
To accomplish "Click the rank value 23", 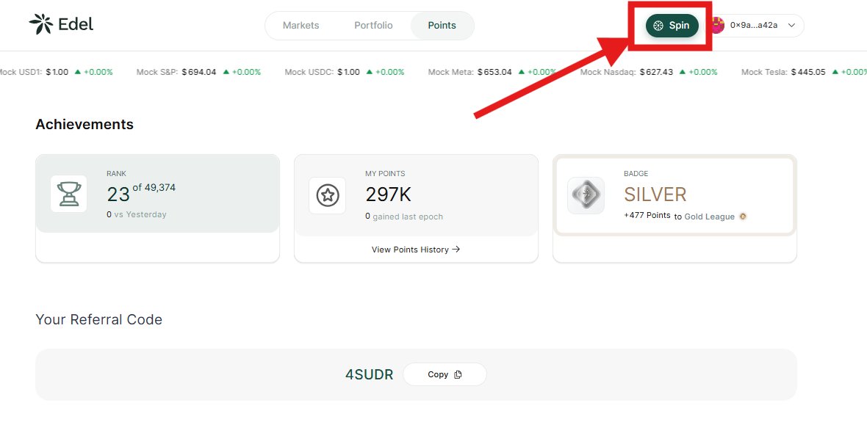I will click(118, 194).
